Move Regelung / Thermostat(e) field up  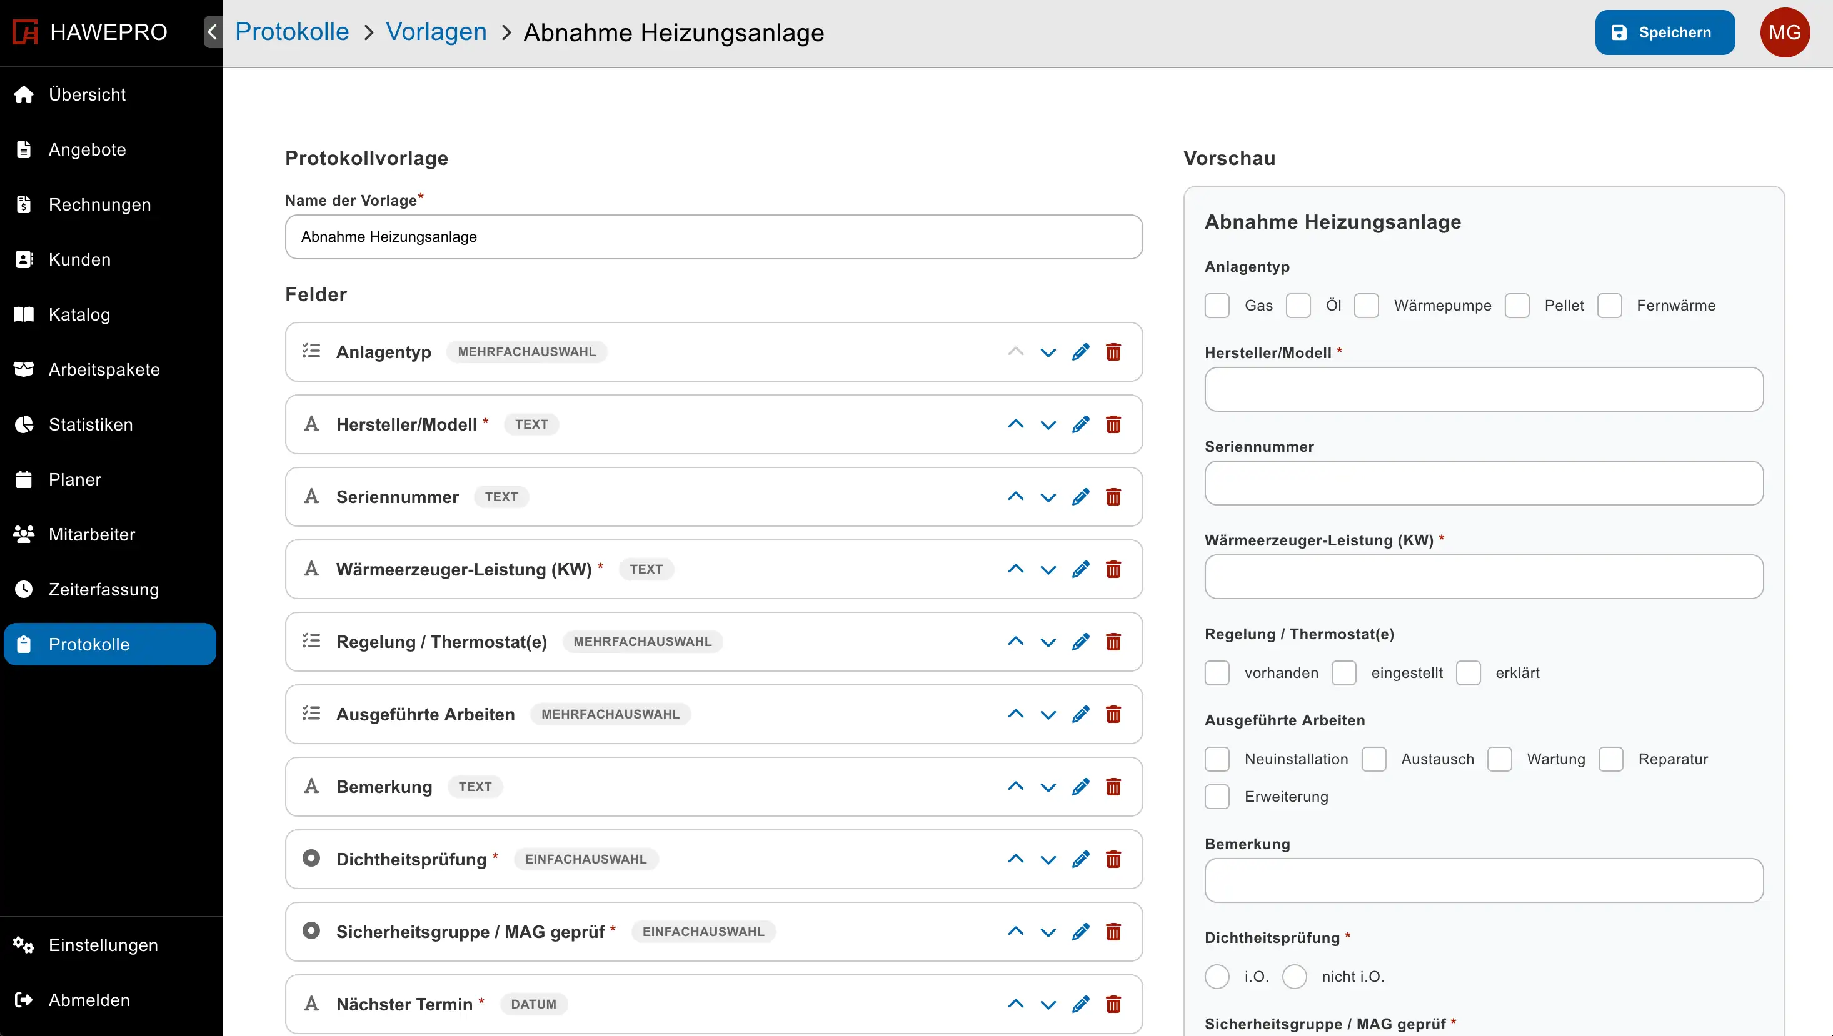click(x=1016, y=642)
